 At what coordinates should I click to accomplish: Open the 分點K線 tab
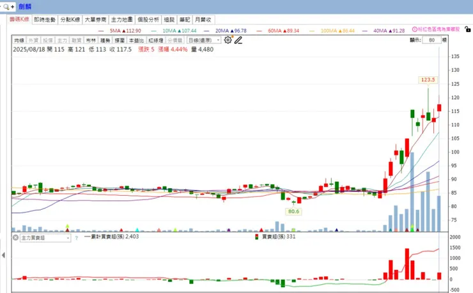click(x=70, y=20)
